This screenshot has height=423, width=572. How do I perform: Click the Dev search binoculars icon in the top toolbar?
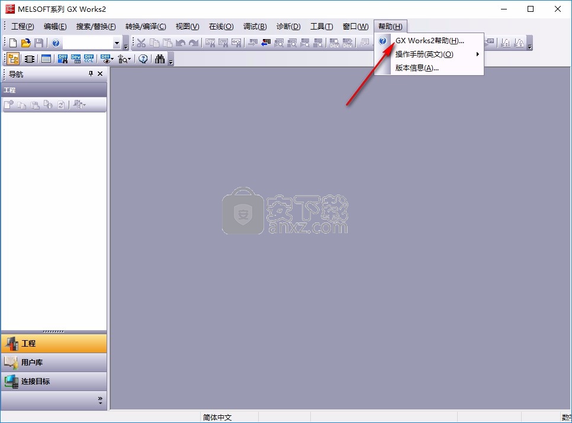coord(210,43)
